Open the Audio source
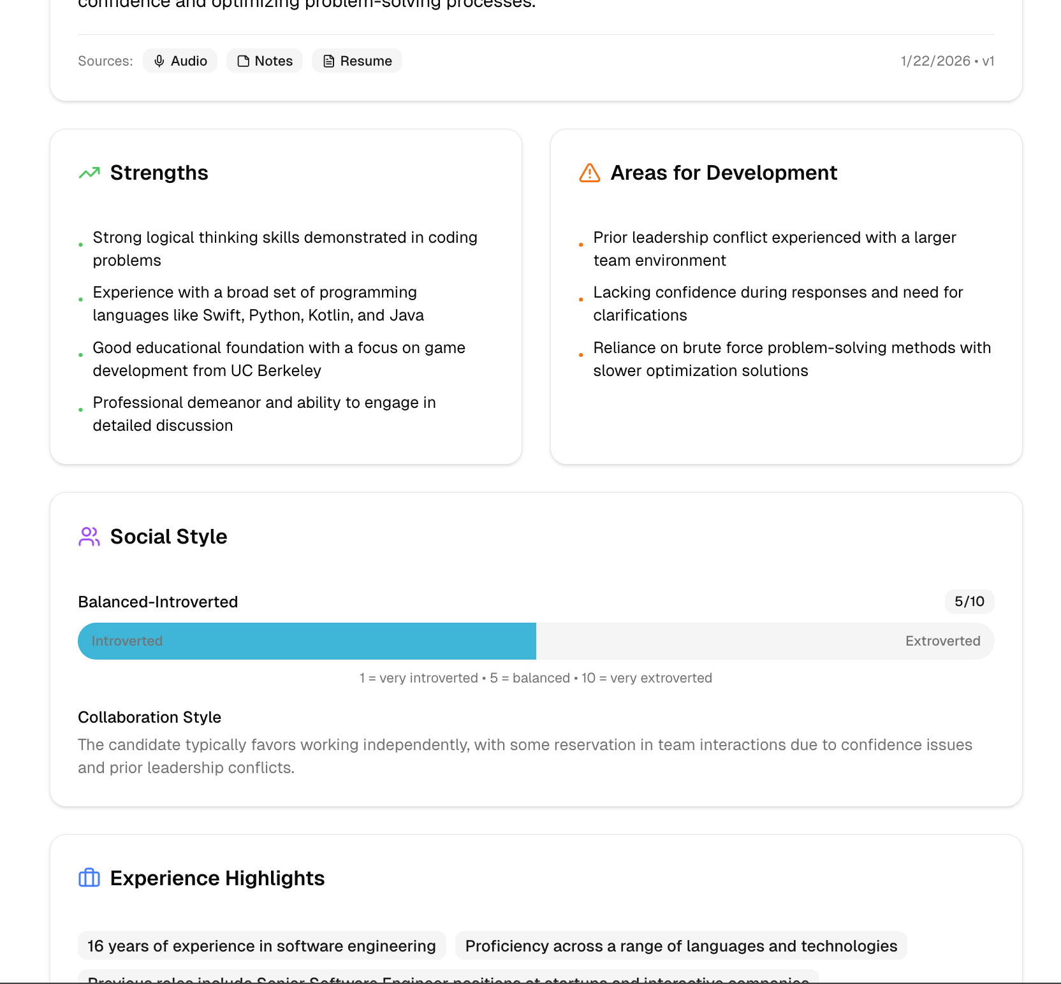 [180, 61]
